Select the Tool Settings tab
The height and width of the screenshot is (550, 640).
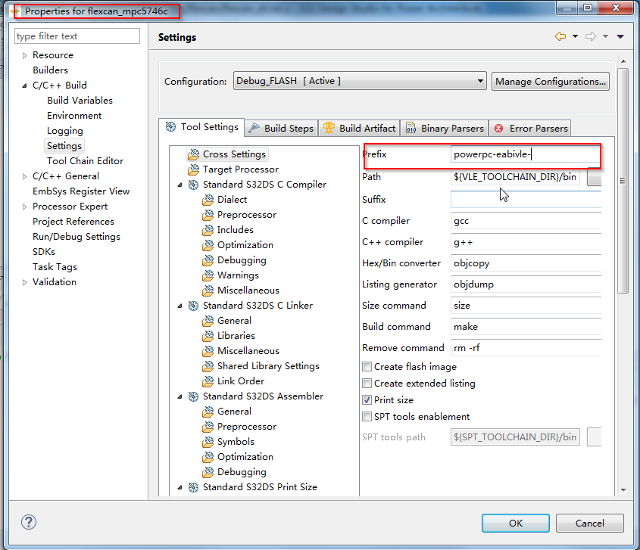(202, 127)
